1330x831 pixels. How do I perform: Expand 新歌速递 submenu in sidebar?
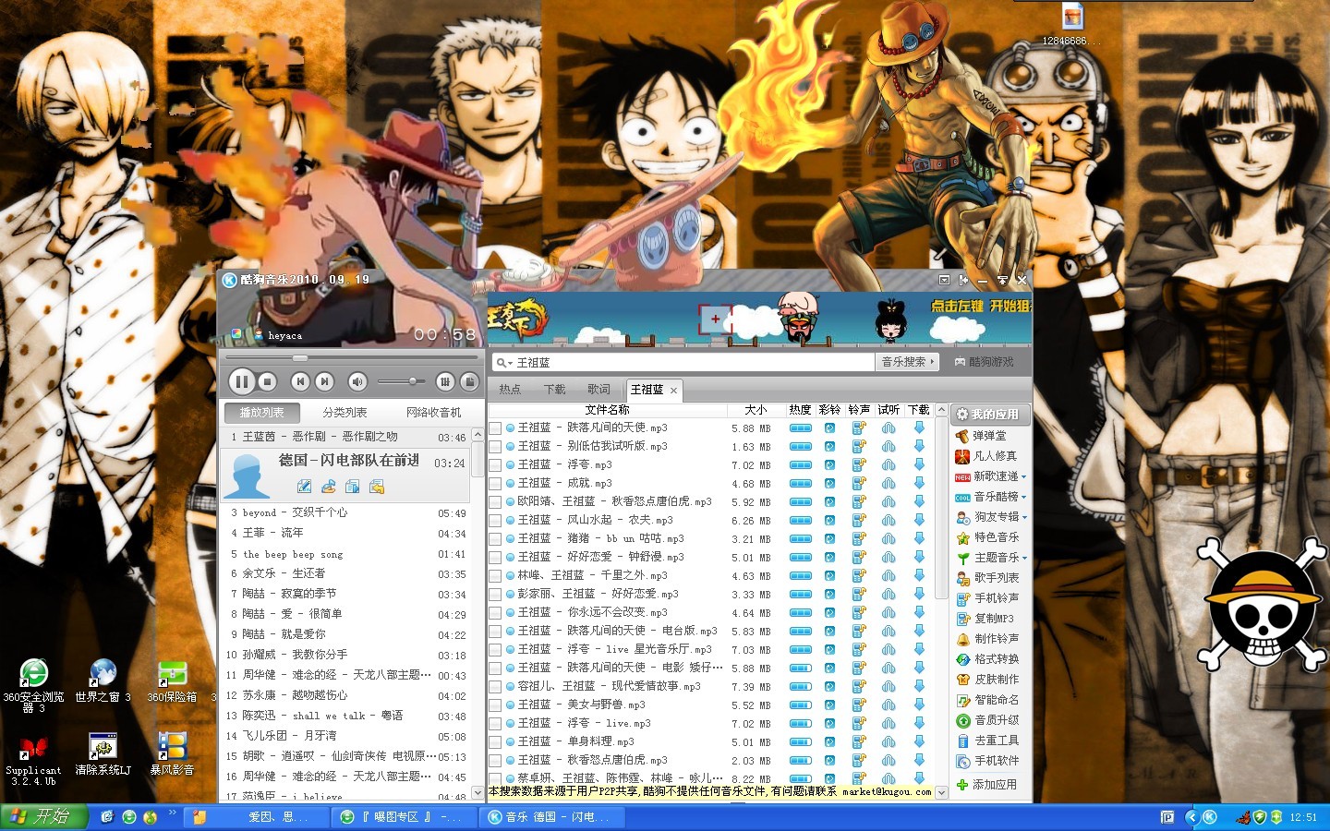coord(1023,476)
